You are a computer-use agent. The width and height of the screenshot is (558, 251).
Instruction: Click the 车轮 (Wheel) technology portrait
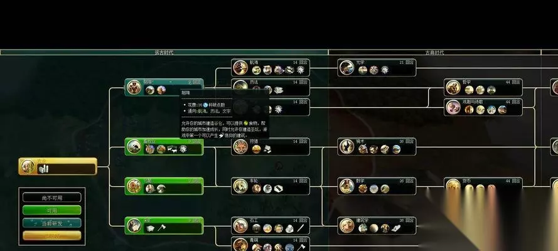(x=240, y=186)
